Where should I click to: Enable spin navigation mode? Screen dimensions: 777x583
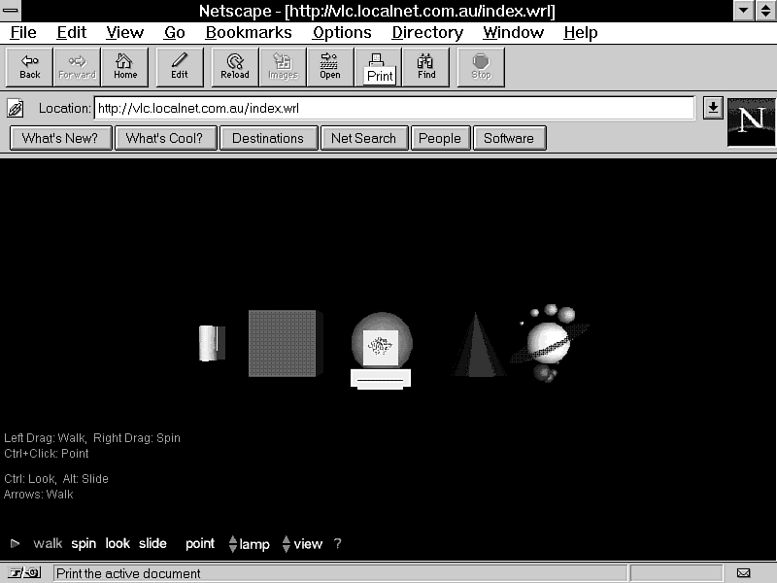(84, 544)
